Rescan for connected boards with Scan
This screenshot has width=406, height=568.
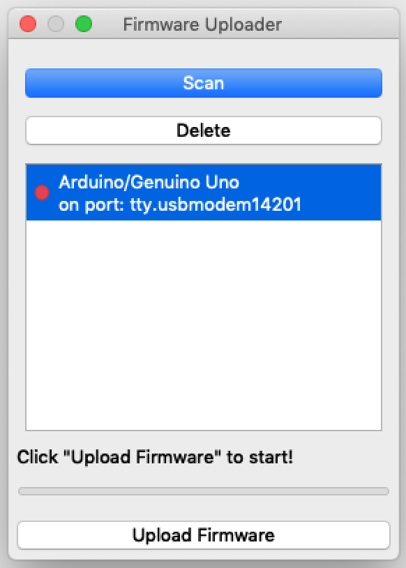pyautogui.click(x=204, y=83)
